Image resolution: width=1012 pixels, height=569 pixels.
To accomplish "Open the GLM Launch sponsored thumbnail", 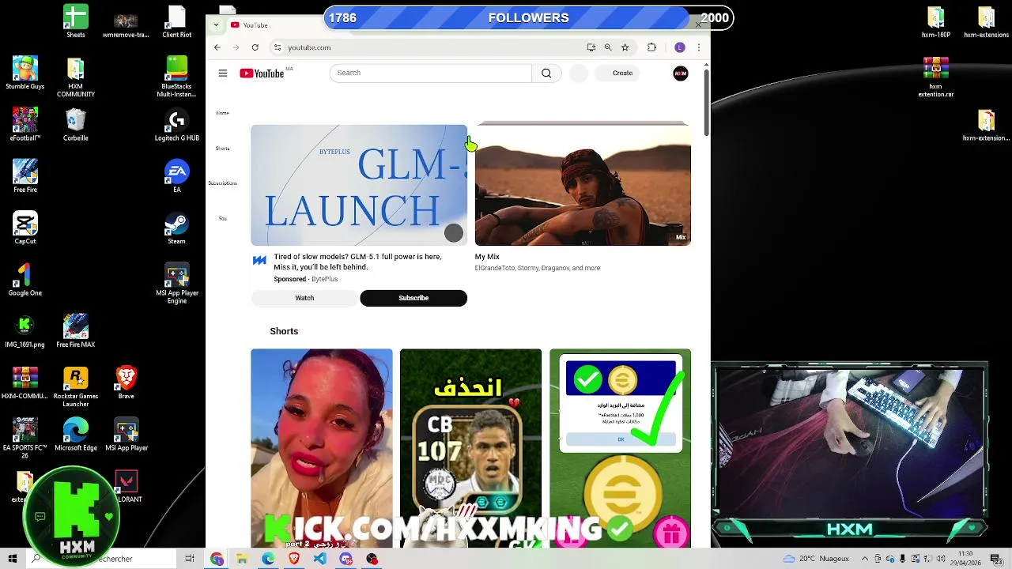I will (x=359, y=185).
